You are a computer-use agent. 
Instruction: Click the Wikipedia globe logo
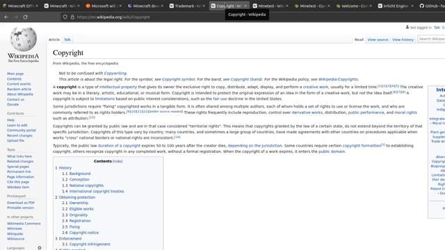23,39
